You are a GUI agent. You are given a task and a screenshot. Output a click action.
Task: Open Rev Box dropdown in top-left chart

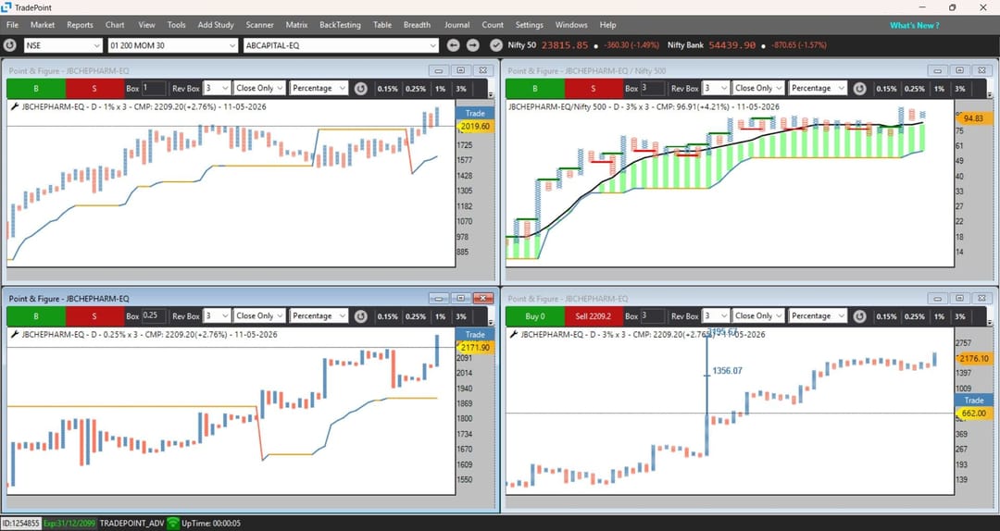pos(225,89)
